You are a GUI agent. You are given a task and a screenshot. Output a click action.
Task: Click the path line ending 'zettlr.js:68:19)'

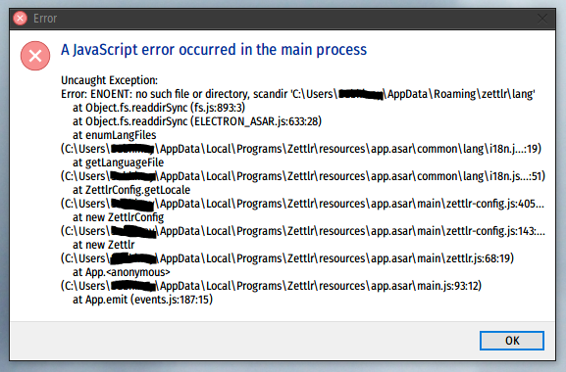287,258
